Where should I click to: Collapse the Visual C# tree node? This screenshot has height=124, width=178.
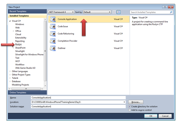pyautogui.click(x=10, y=21)
